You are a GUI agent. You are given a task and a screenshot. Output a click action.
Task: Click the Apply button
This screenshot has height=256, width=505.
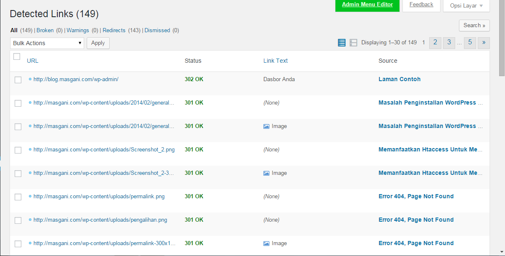(98, 43)
